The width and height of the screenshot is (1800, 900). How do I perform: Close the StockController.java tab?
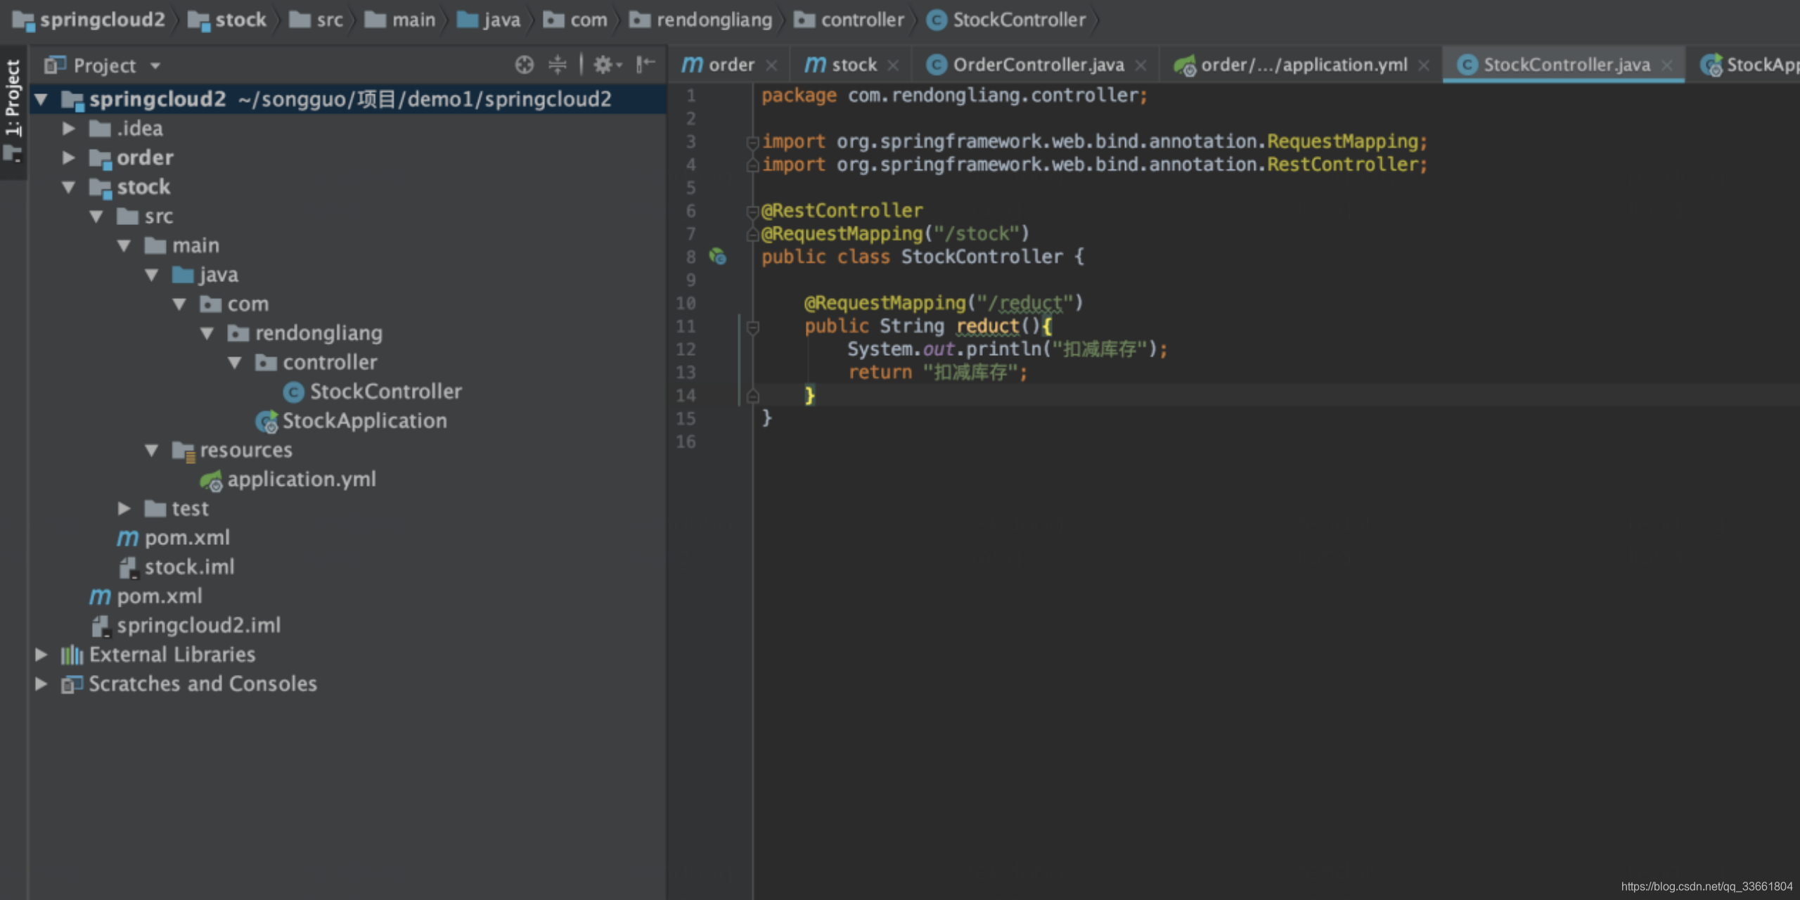(x=1666, y=65)
